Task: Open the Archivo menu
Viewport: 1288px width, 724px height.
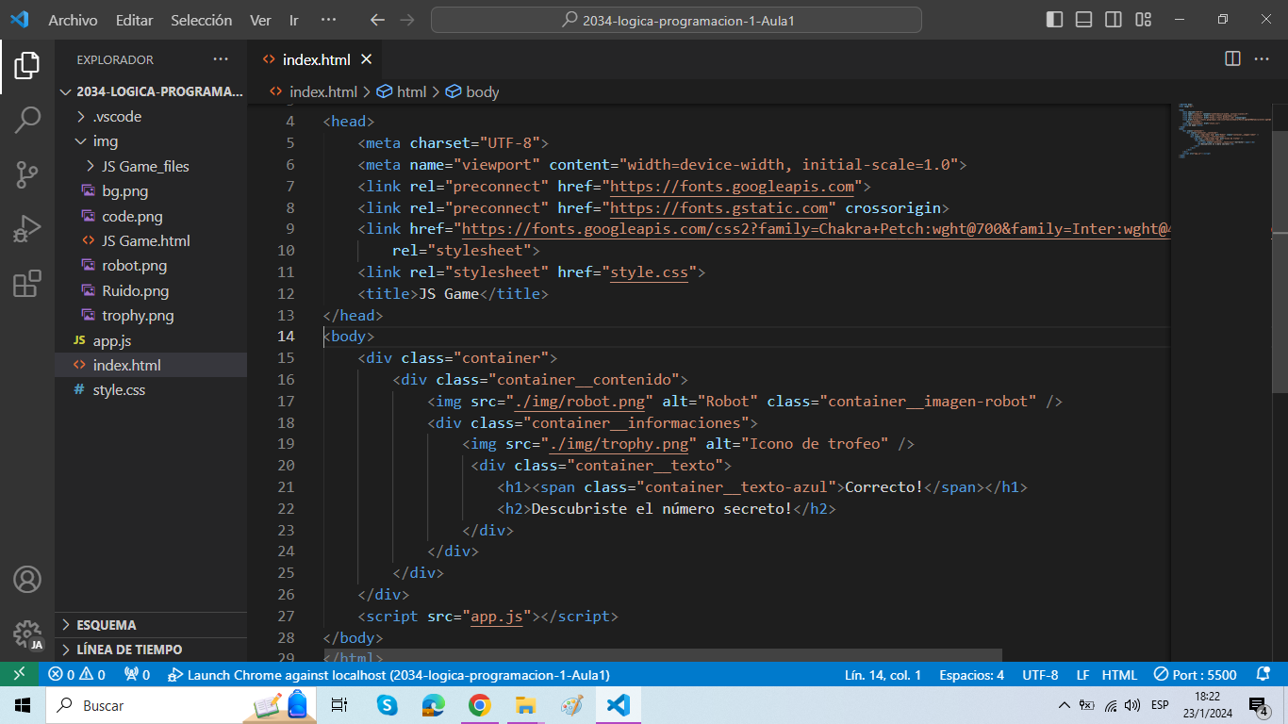Action: point(73,20)
